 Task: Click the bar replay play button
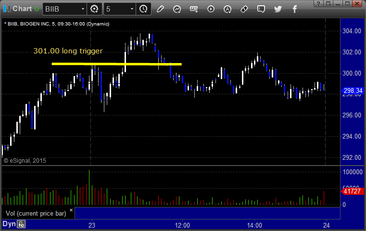[211, 9]
